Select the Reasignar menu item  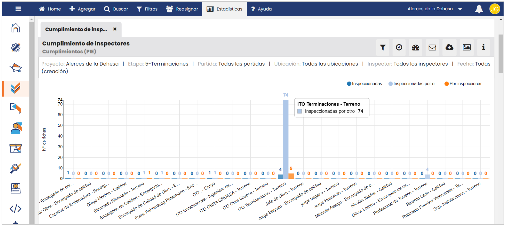(x=182, y=9)
